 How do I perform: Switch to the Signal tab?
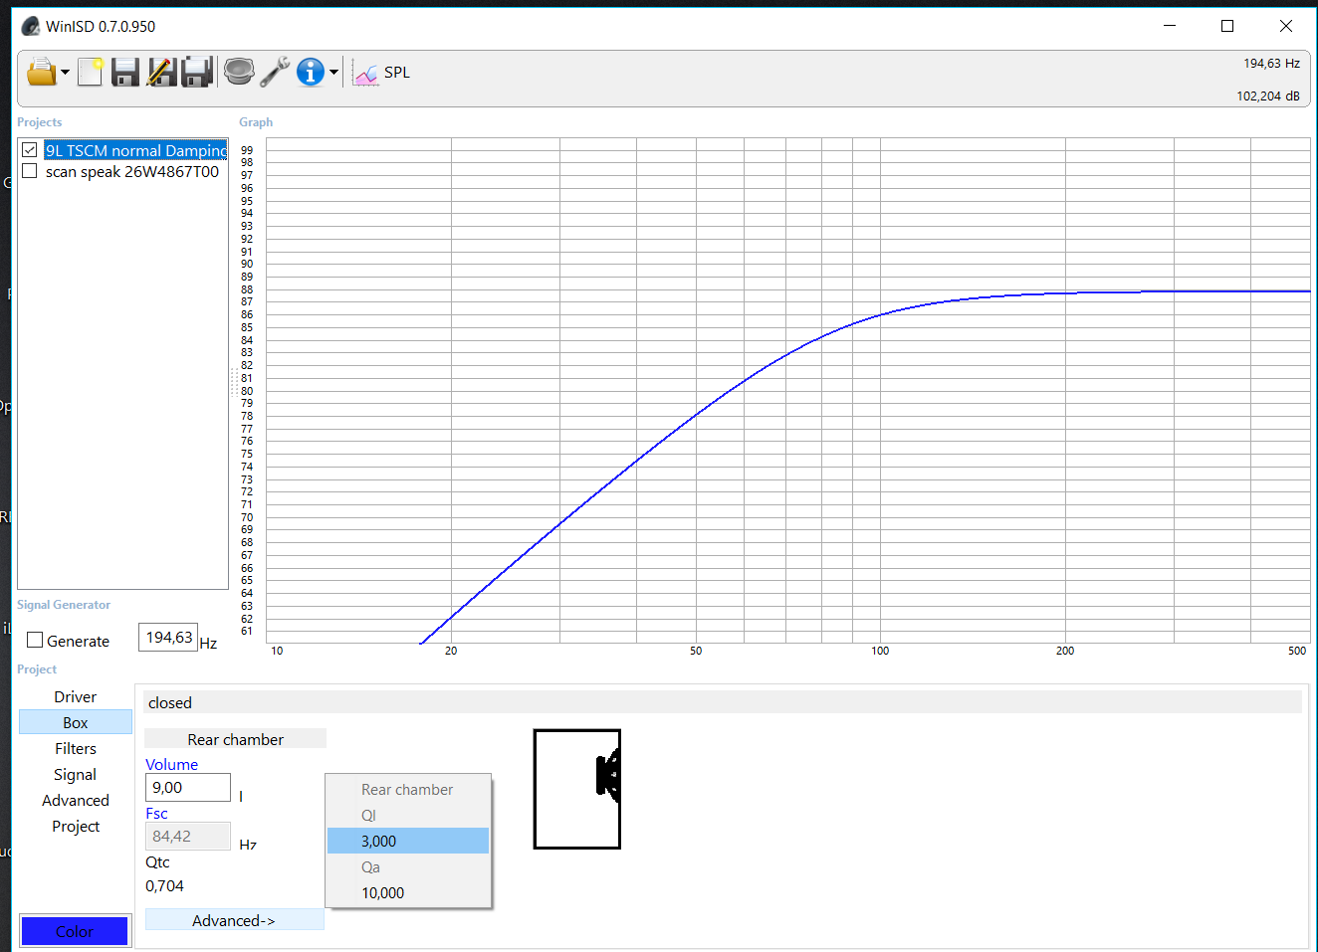tap(76, 774)
